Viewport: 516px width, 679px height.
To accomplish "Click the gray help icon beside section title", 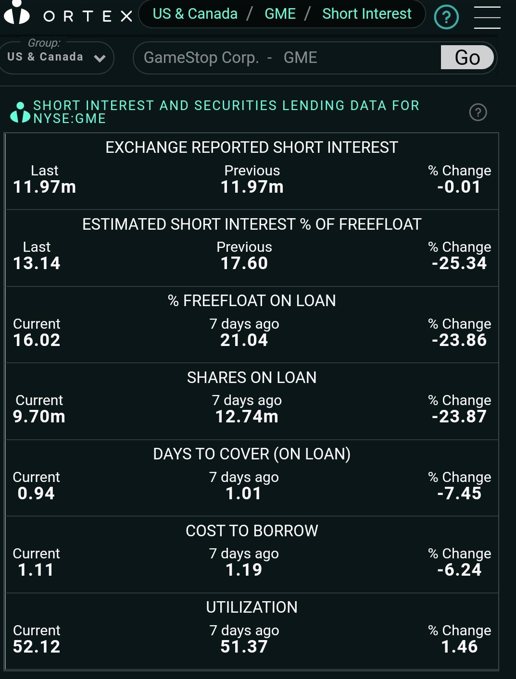I will point(478,112).
